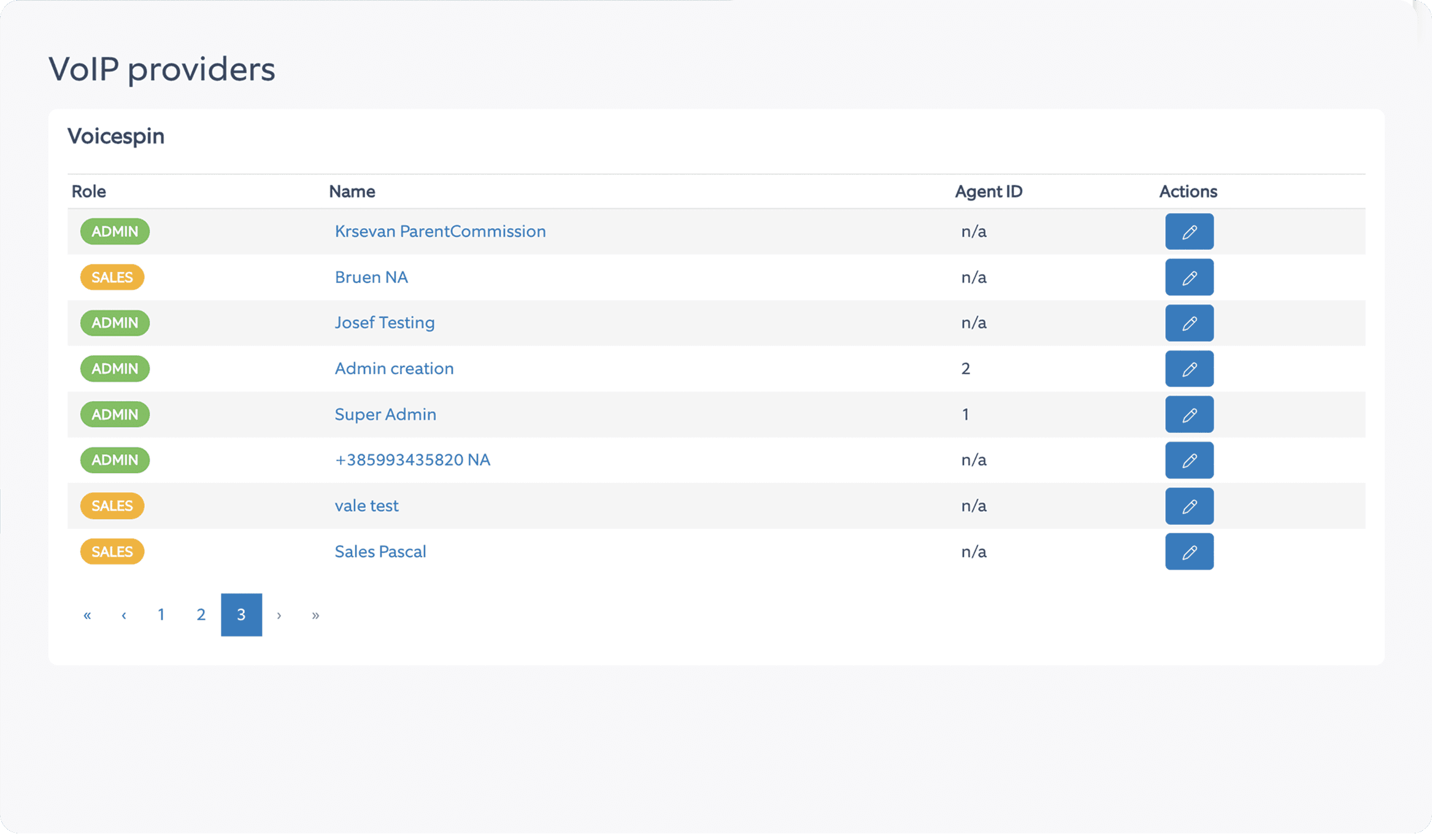Screen dimensions: 1432x834
Task: Click edit icon for vale test
Action: click(1188, 506)
